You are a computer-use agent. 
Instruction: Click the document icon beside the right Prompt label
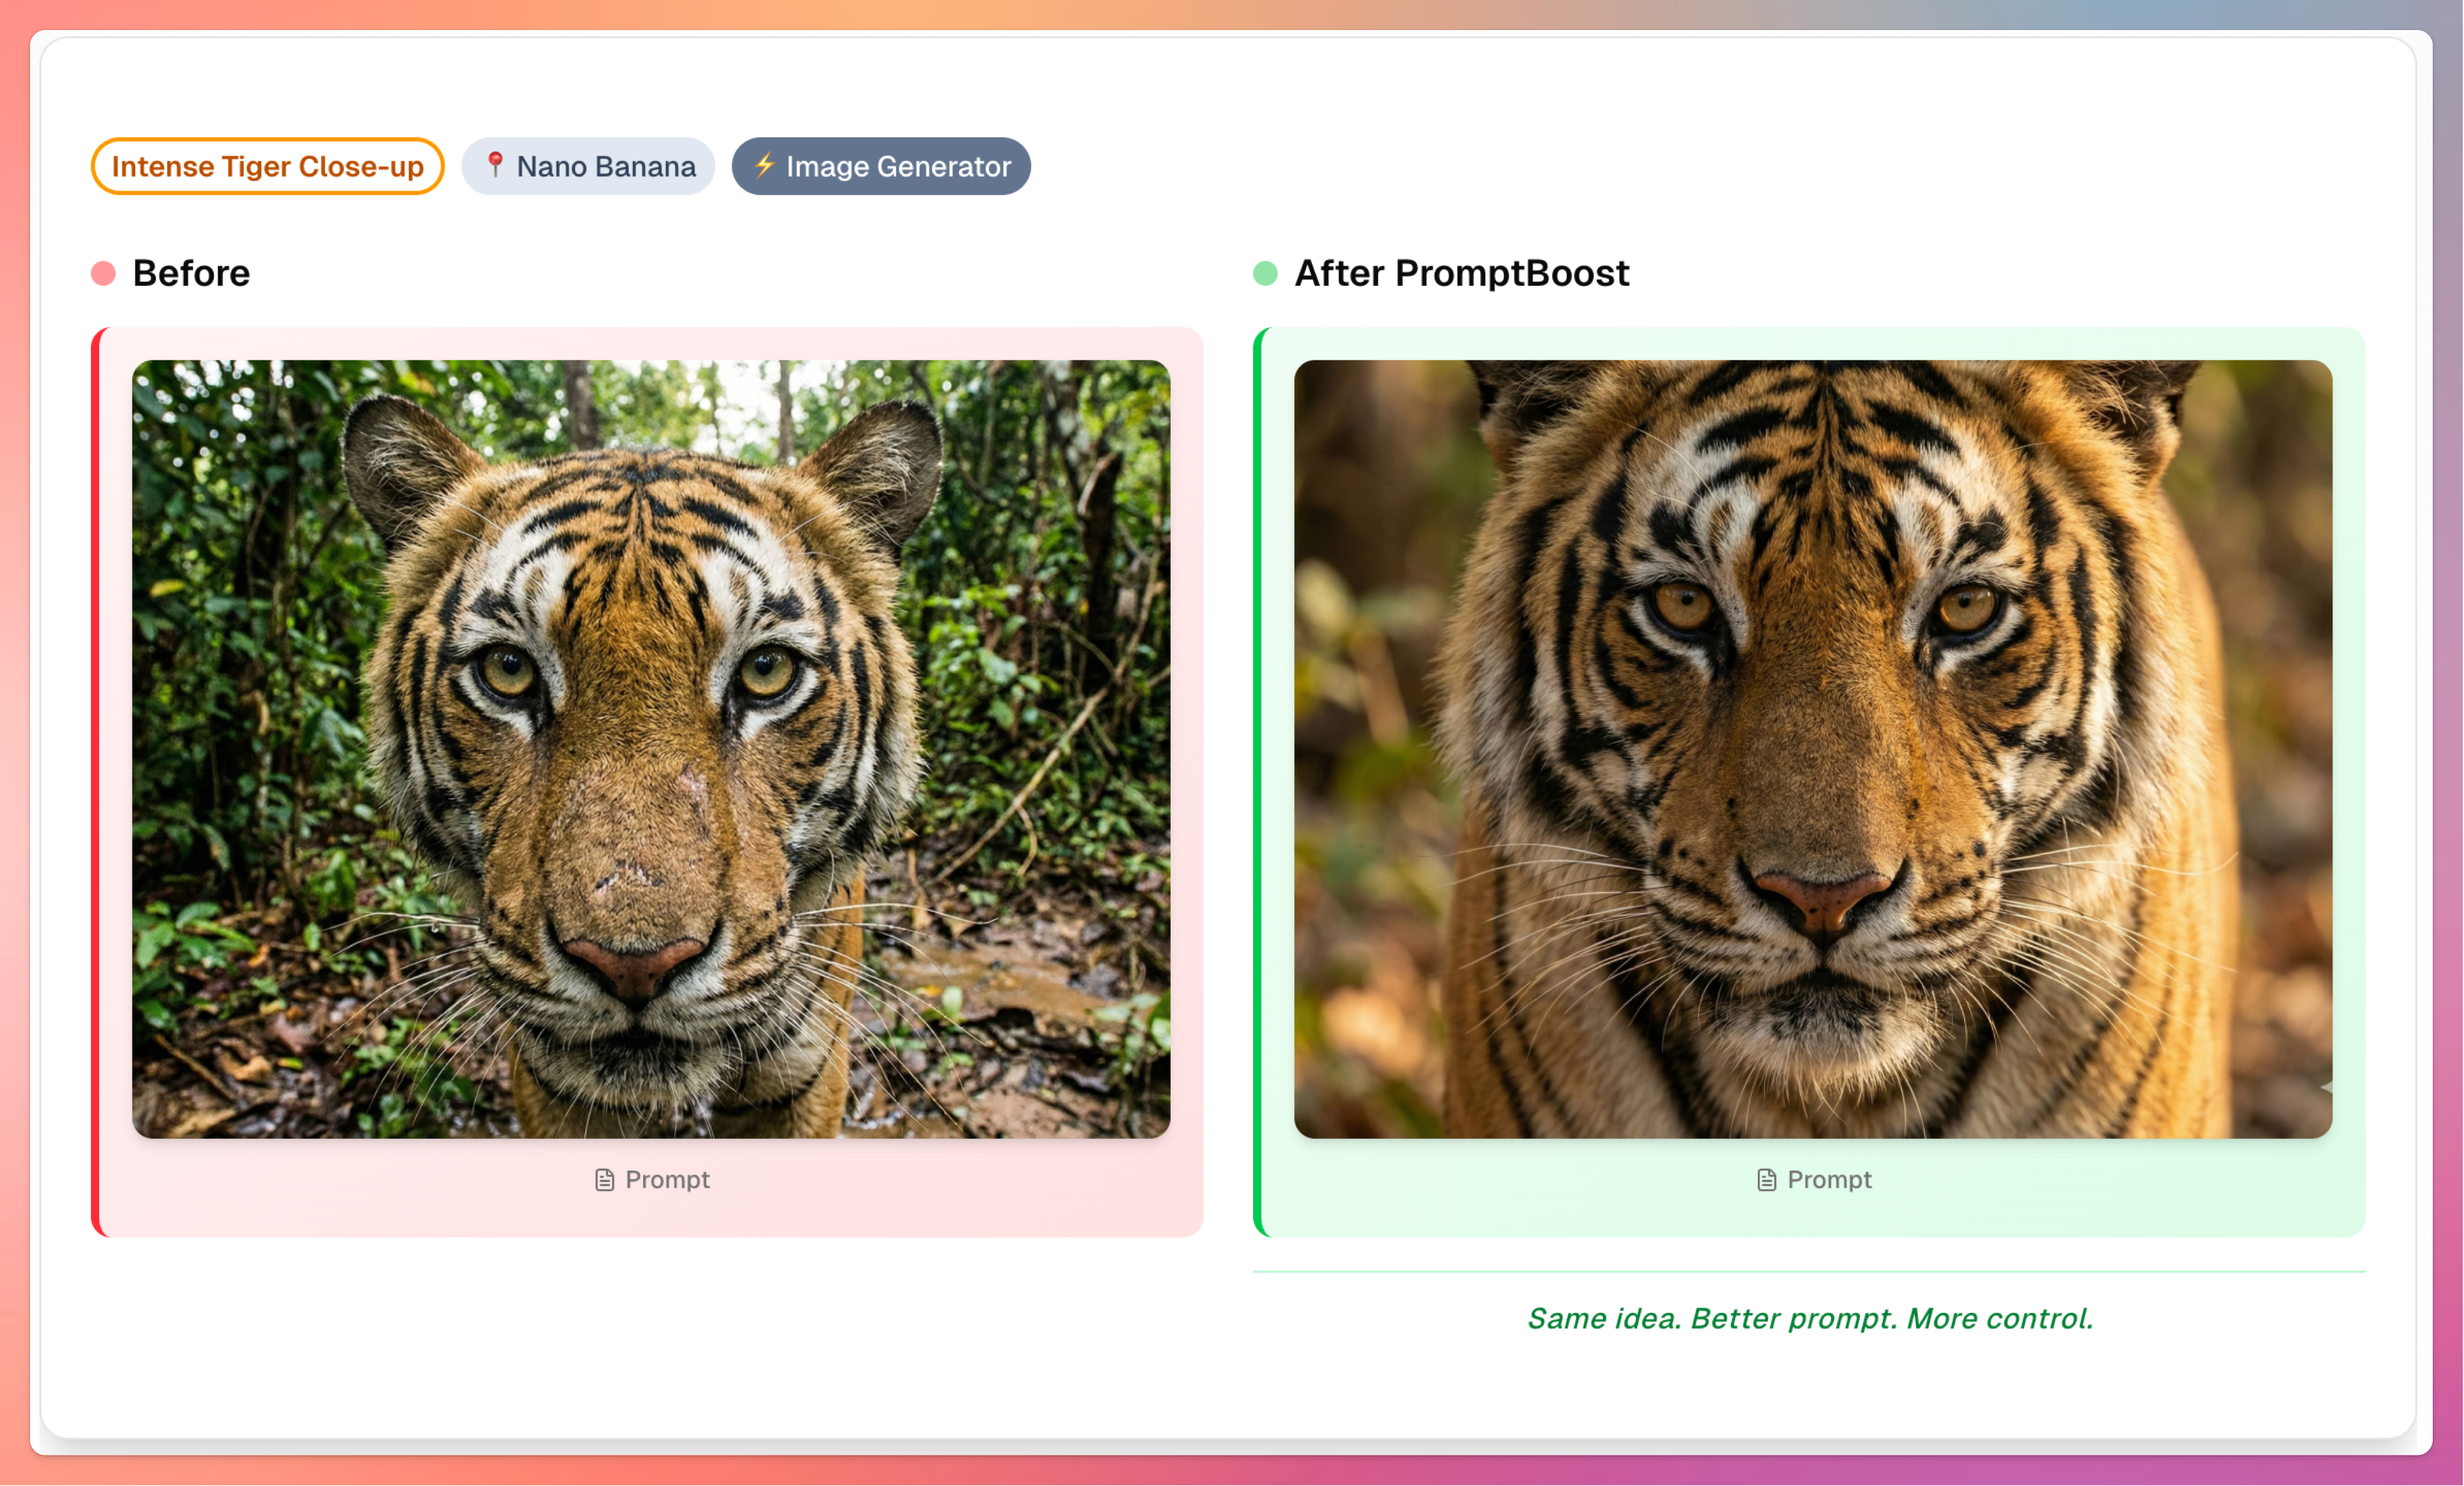(x=1766, y=1179)
